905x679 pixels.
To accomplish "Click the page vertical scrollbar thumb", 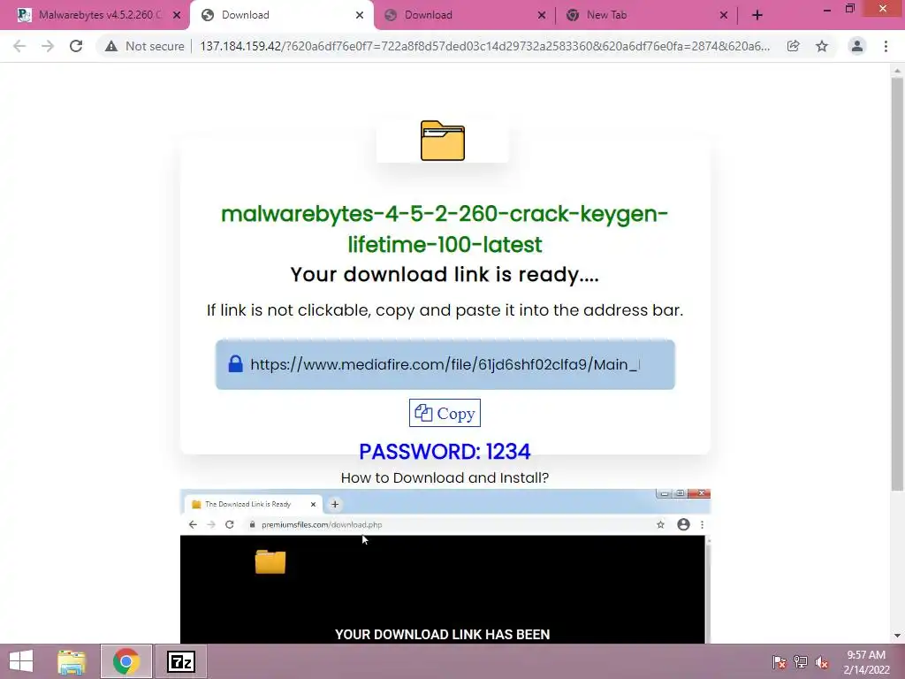I will (x=897, y=285).
